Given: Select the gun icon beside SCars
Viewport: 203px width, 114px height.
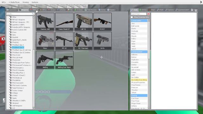Looking at the screenshot, I should [10, 32].
